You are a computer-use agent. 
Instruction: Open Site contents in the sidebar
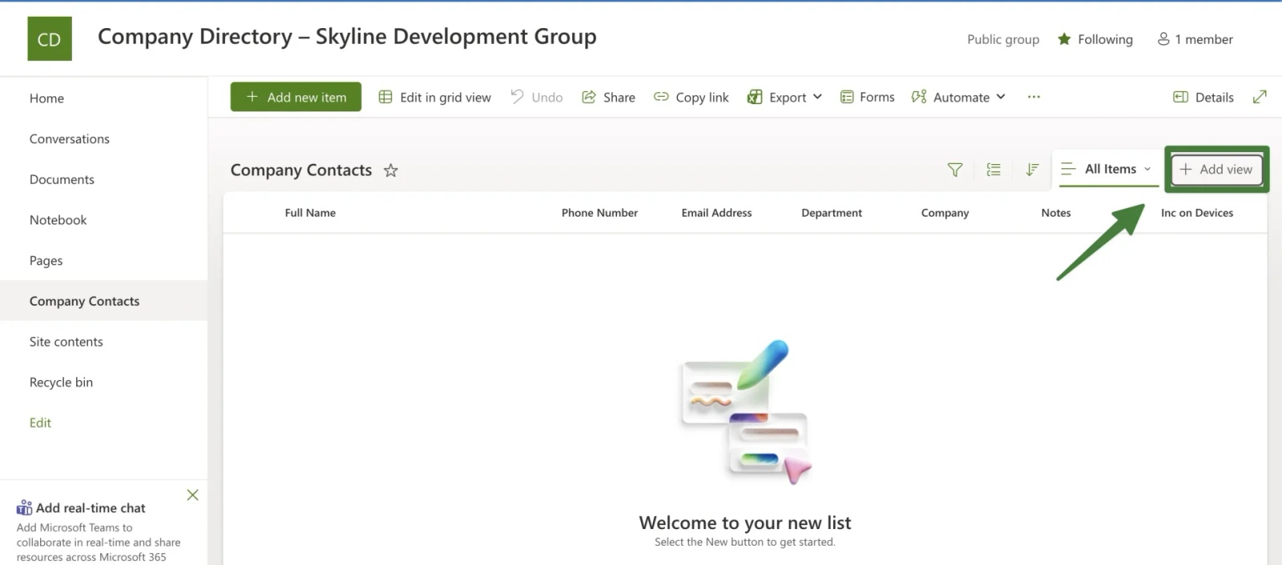pyautogui.click(x=66, y=342)
